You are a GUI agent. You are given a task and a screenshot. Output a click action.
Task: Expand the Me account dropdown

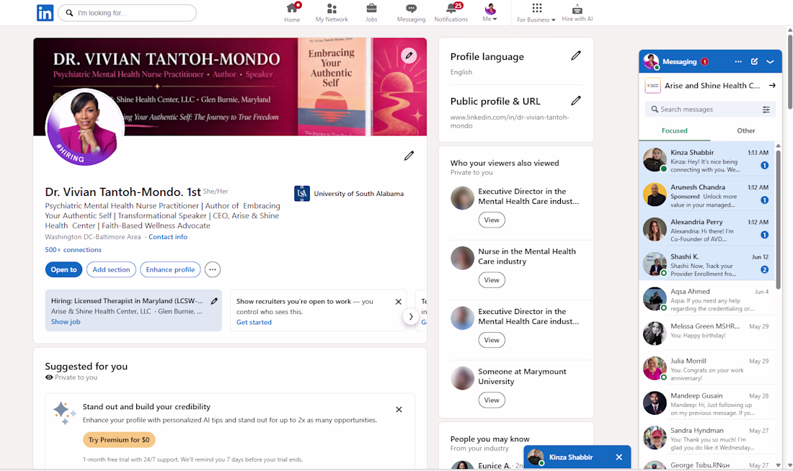(x=489, y=13)
